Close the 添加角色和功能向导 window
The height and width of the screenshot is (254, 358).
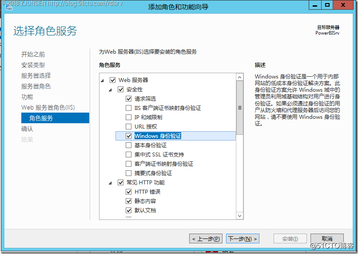point(343,5)
